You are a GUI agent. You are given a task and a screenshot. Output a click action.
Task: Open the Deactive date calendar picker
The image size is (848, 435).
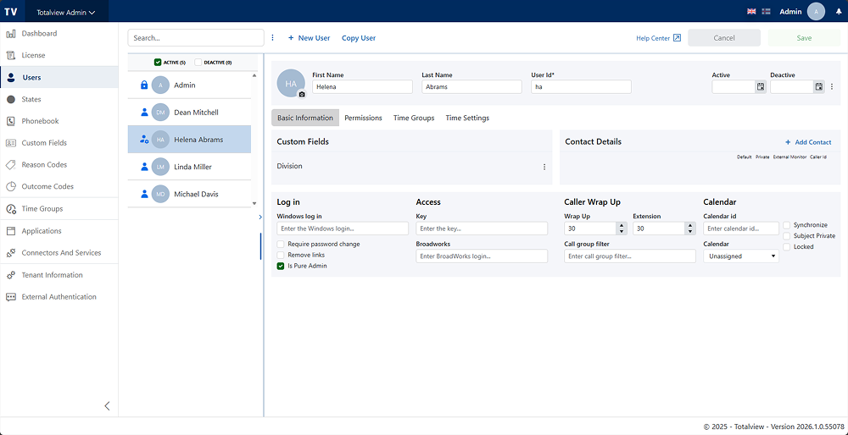pyautogui.click(x=819, y=87)
